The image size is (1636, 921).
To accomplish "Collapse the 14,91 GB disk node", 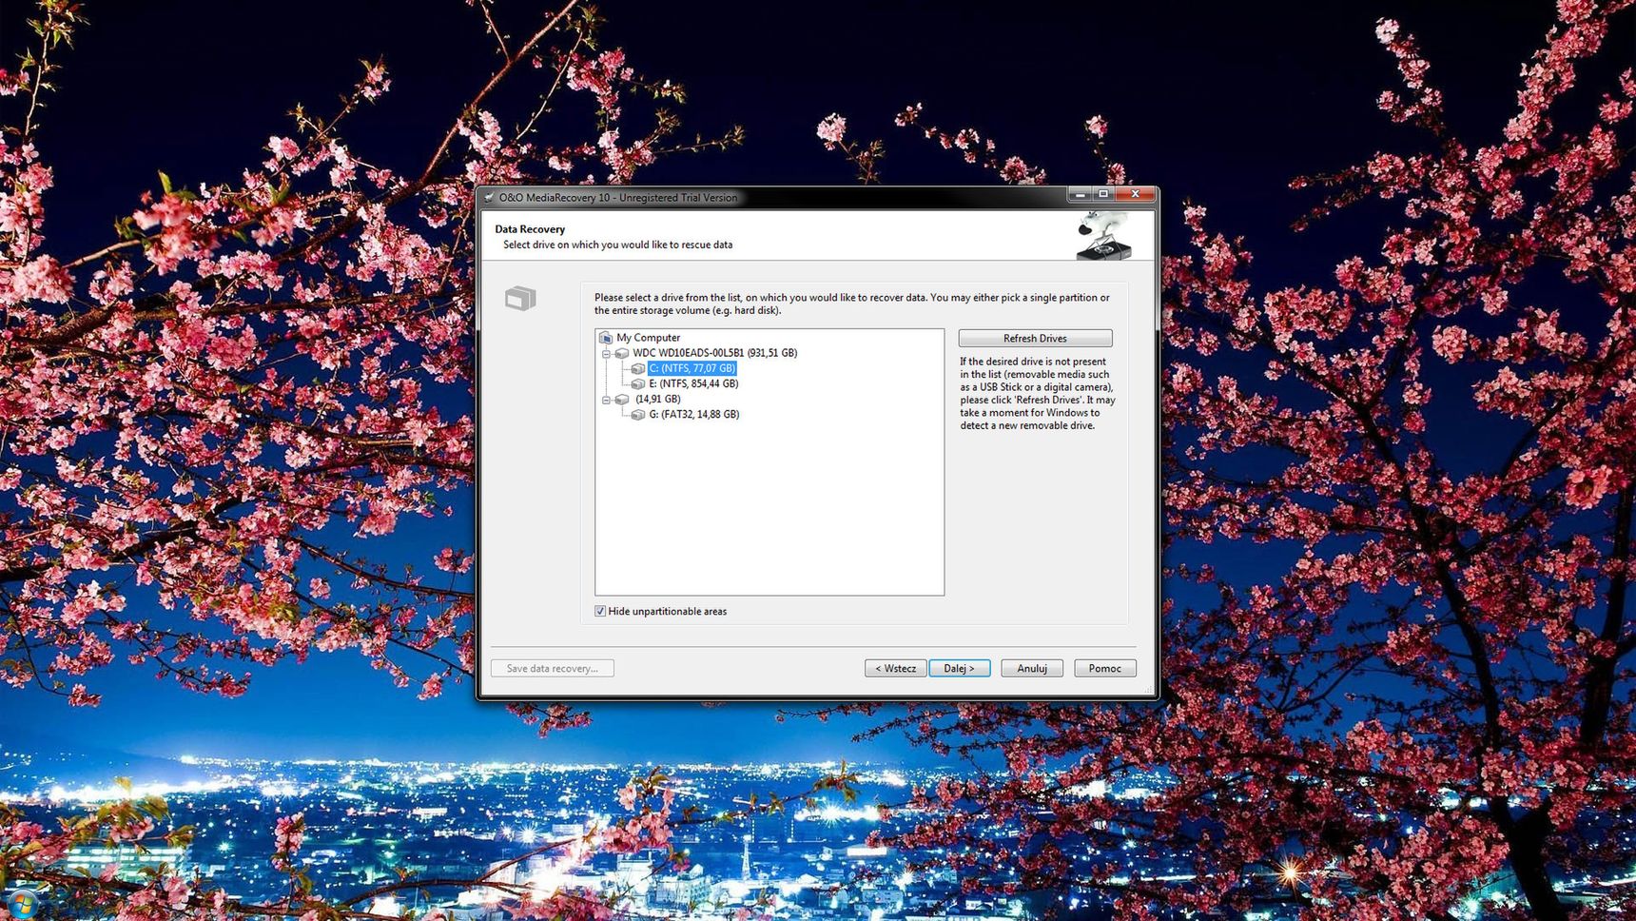I will [x=606, y=400].
